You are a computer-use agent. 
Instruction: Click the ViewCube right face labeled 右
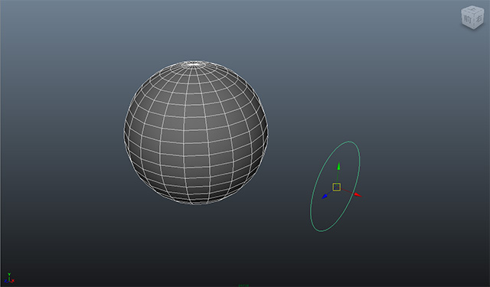(x=479, y=18)
